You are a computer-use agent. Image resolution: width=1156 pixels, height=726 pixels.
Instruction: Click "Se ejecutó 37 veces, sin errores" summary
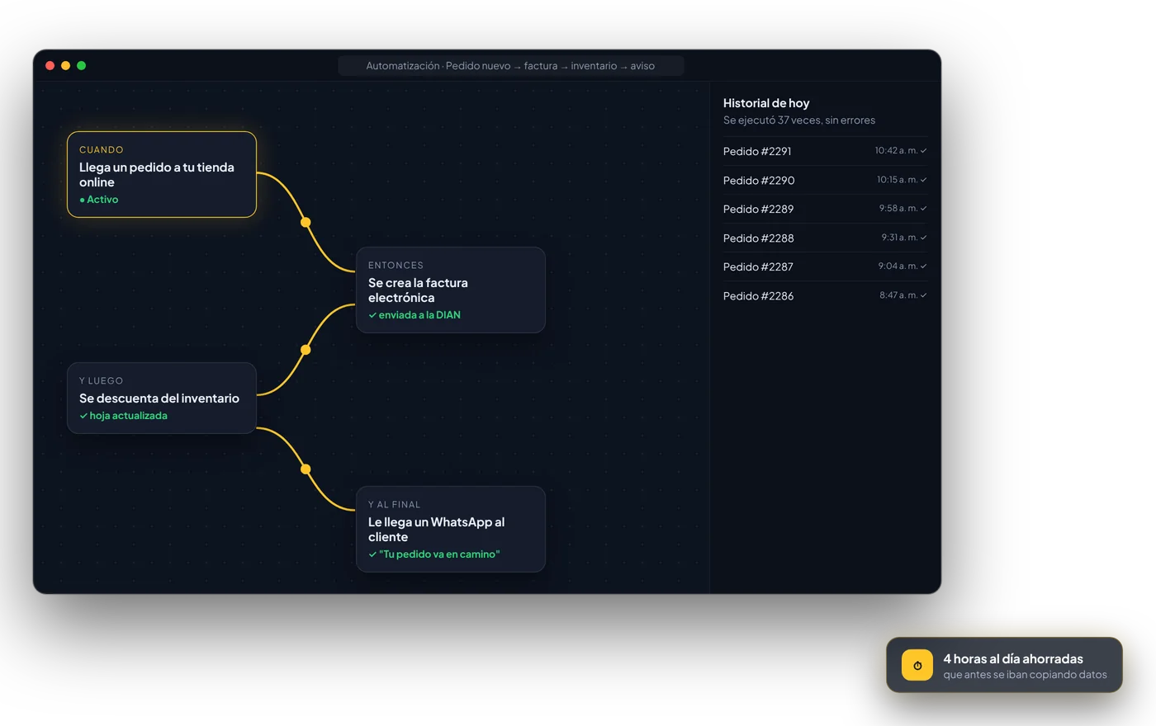(799, 120)
